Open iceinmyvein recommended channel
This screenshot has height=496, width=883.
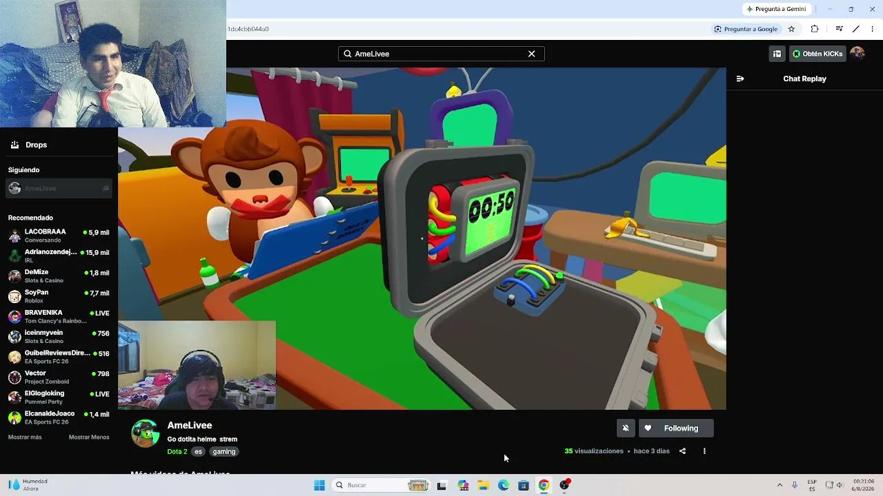(x=59, y=337)
